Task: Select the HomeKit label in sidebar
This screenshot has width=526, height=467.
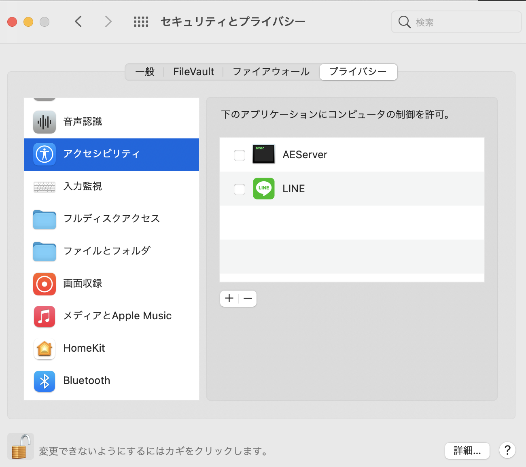Action: pos(84,348)
